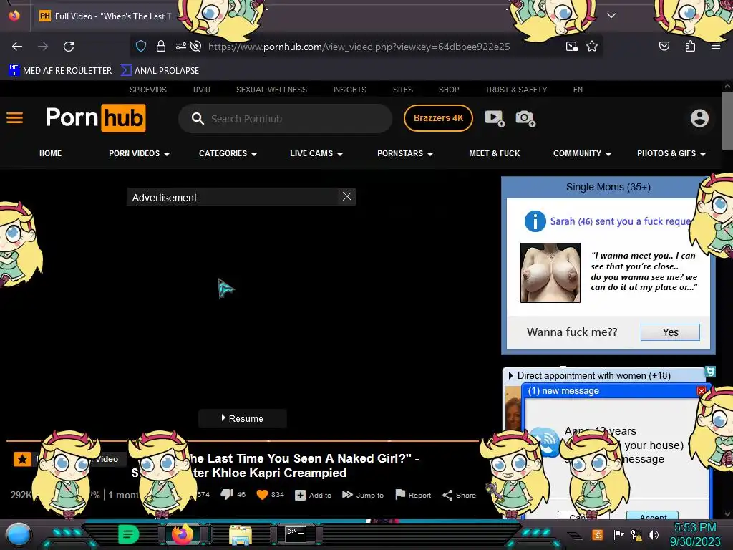Open the network tray icon
Image resolution: width=733 pixels, height=550 pixels.
click(x=636, y=534)
